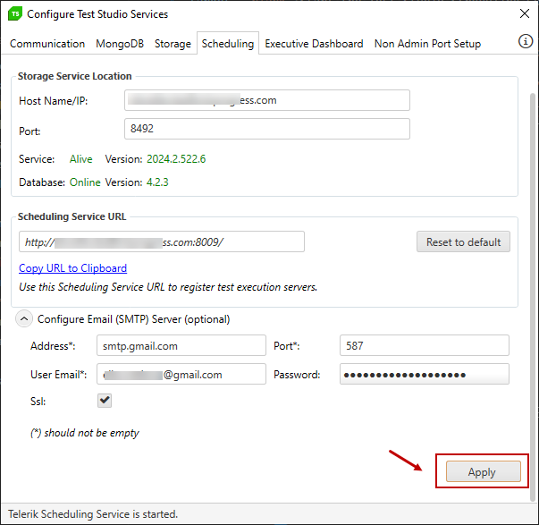The image size is (539, 525).
Task: Close the Configure Test Studio Services window
Action: click(x=524, y=13)
